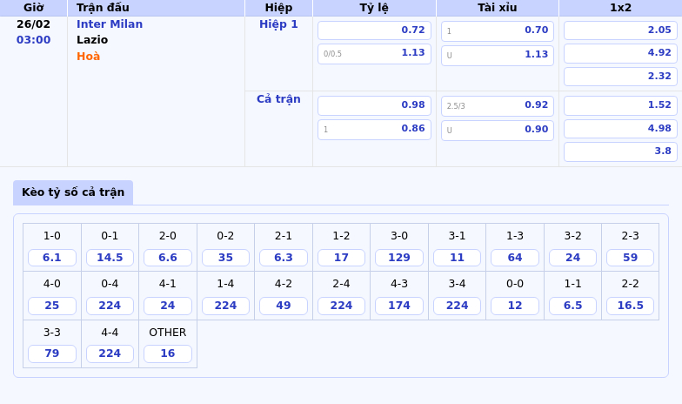This screenshot has width=682, height=404.
Task: Pick the 0-0 score odds 12
Action: pyautogui.click(x=515, y=305)
